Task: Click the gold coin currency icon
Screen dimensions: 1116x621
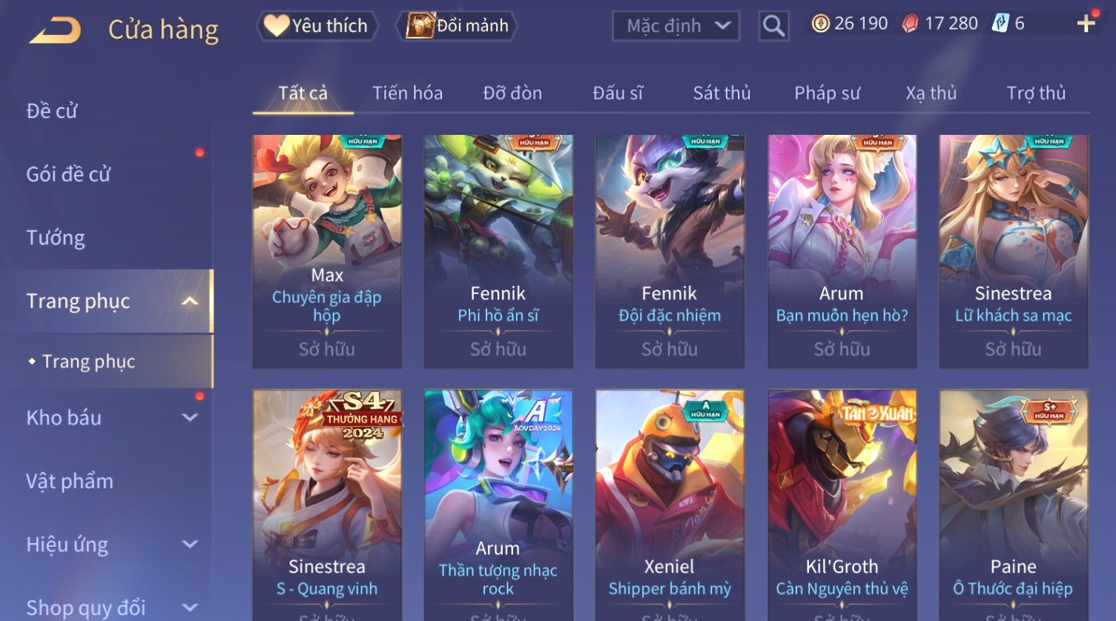Action: [x=820, y=24]
